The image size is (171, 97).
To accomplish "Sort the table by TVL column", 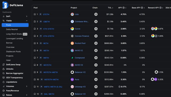I will point(110,8).
